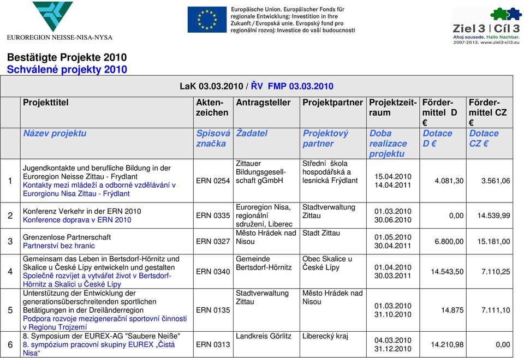Click amount '14.539,99' in row 2
Viewport: 524px width, 358px height.
pyautogui.click(x=493, y=216)
